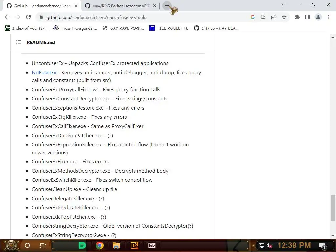This screenshot has height=252, width=336.
Task: Close the landoncrabtree GitHub tab
Action: [76, 6]
